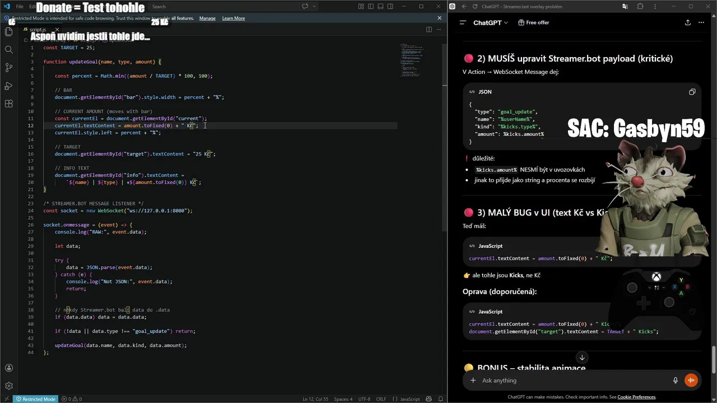Screen dimensions: 717x403
Task: Open the Explorer view in VS Code
Action: click(8, 32)
